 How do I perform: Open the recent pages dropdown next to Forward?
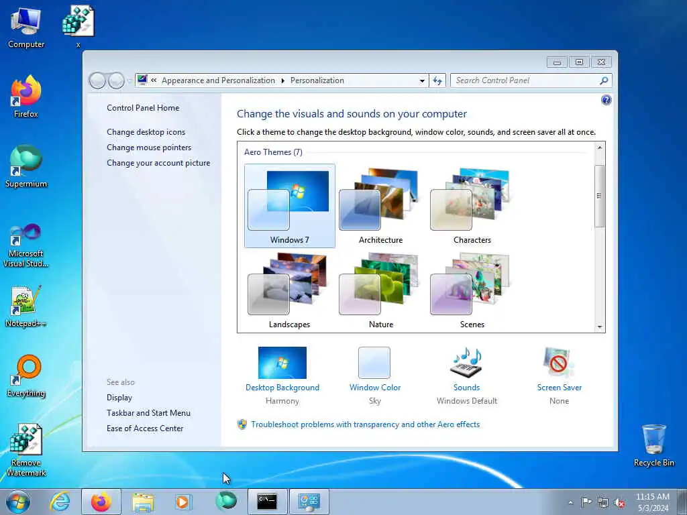click(129, 81)
